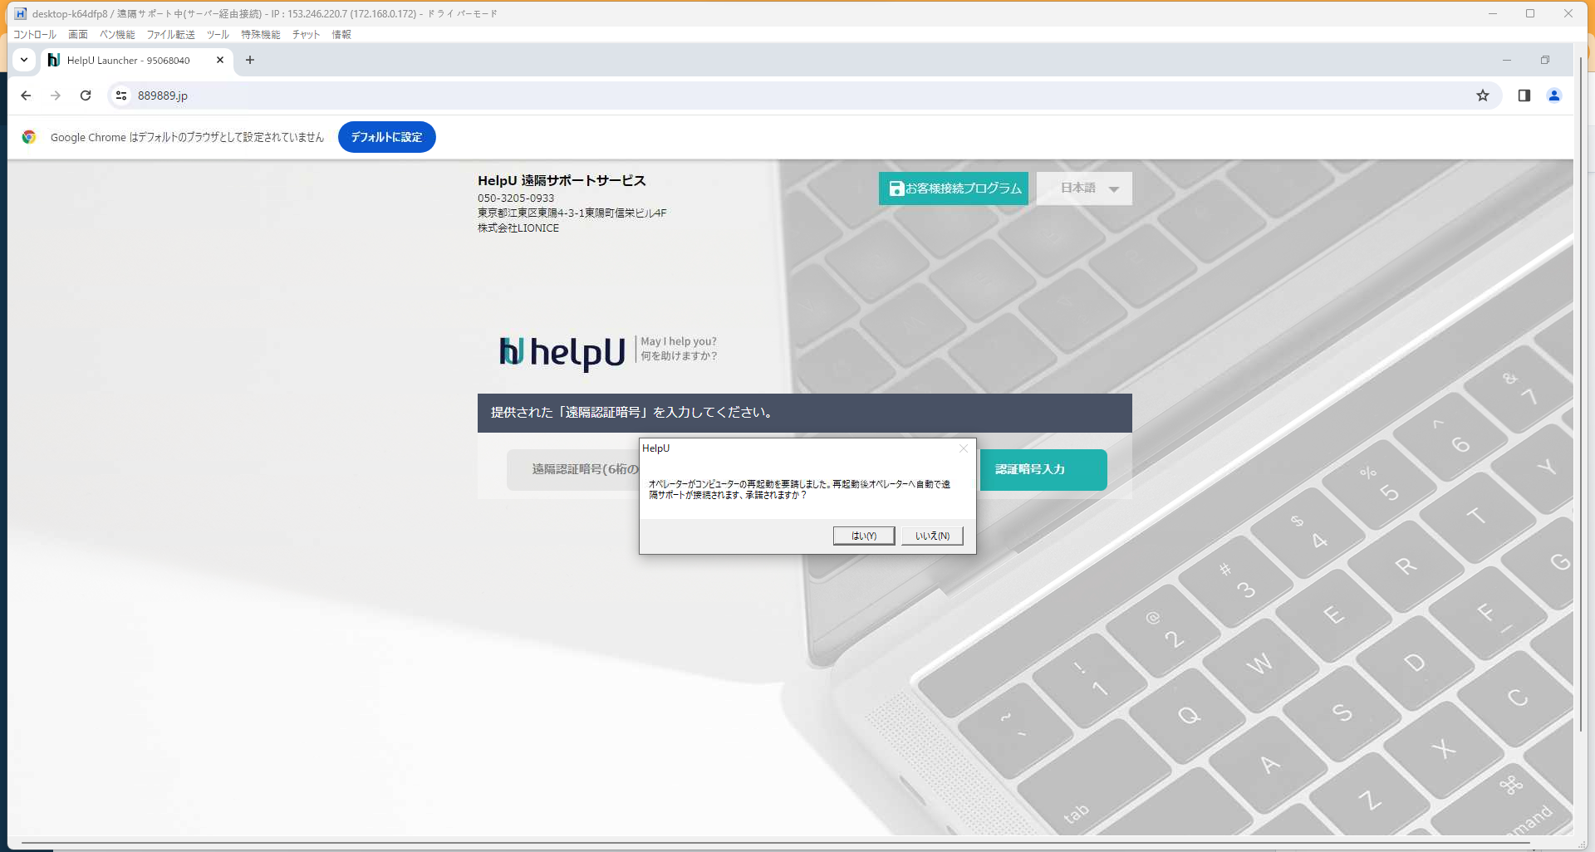Open the ファイル転送 menu
The height and width of the screenshot is (852, 1595).
pyautogui.click(x=170, y=35)
